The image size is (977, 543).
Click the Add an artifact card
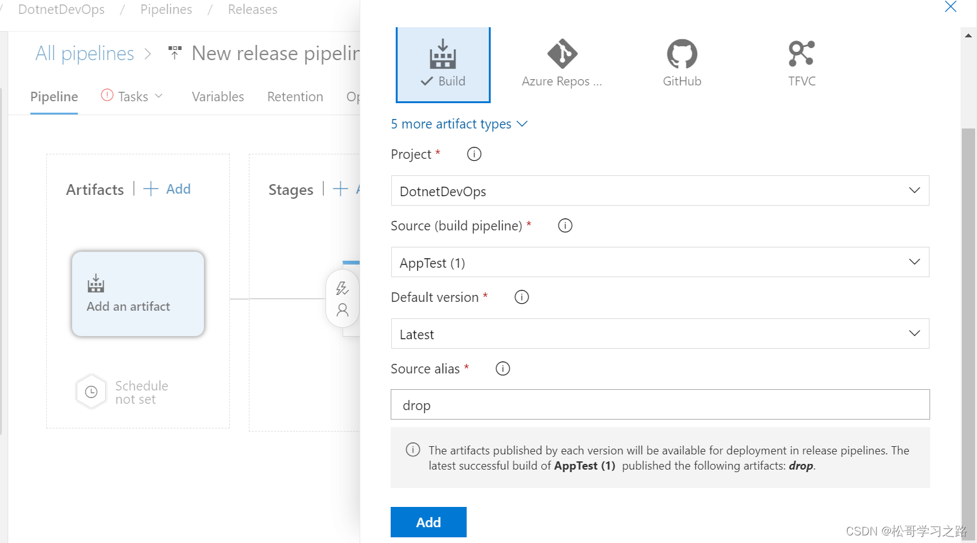pos(138,294)
